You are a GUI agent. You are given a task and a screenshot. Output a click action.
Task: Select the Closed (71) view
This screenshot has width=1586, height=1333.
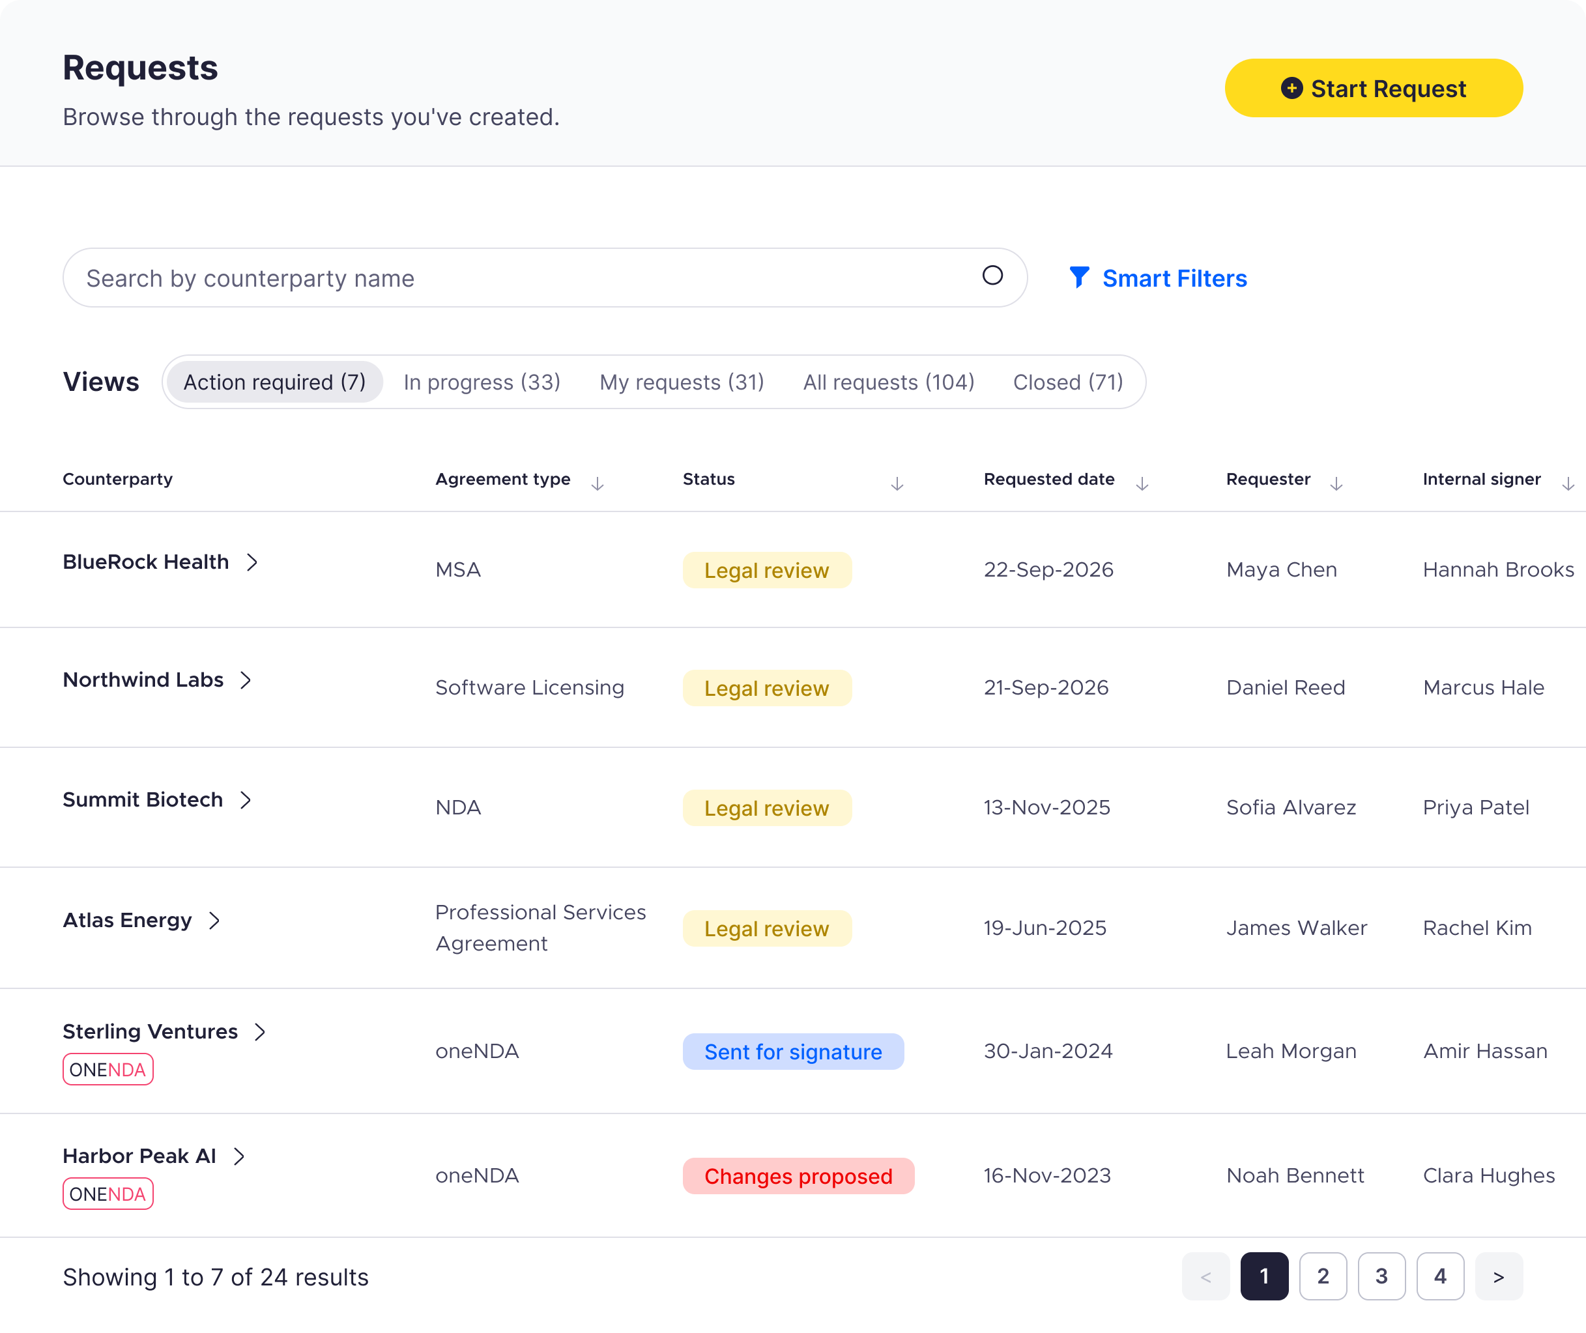(x=1068, y=382)
